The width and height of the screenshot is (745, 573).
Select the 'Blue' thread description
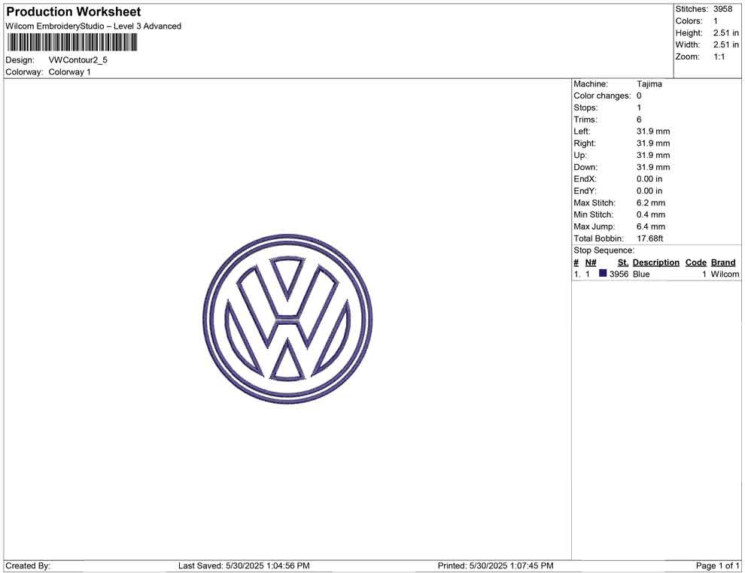[x=641, y=274]
